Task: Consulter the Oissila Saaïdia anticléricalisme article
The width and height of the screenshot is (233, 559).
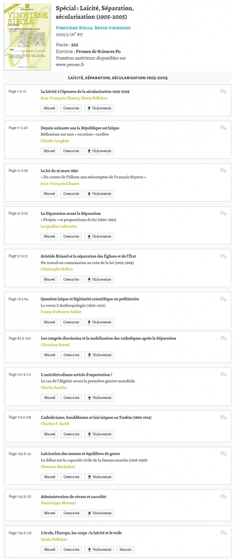Action: [71, 398]
